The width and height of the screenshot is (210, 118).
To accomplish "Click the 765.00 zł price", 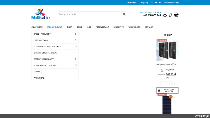I will pyautogui.click(x=171, y=74).
